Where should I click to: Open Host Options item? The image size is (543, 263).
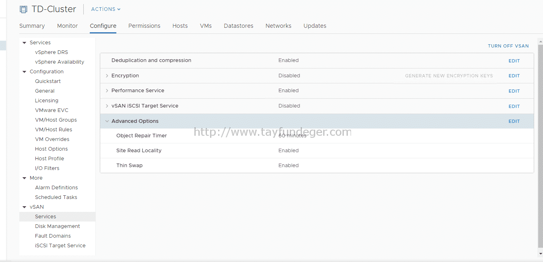pos(51,149)
